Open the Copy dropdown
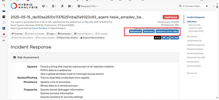 [x=51, y=34]
